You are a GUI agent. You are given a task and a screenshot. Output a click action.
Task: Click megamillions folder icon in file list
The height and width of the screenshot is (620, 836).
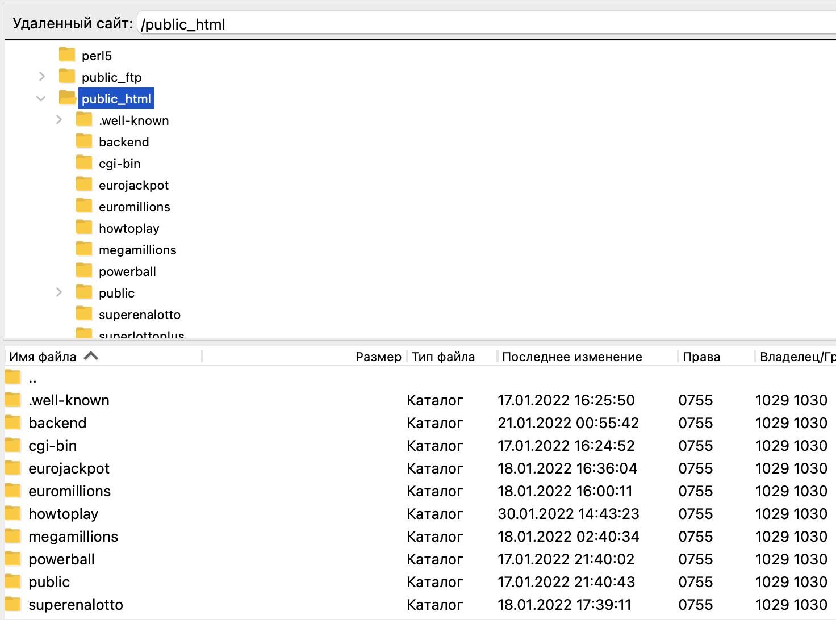[x=12, y=536]
